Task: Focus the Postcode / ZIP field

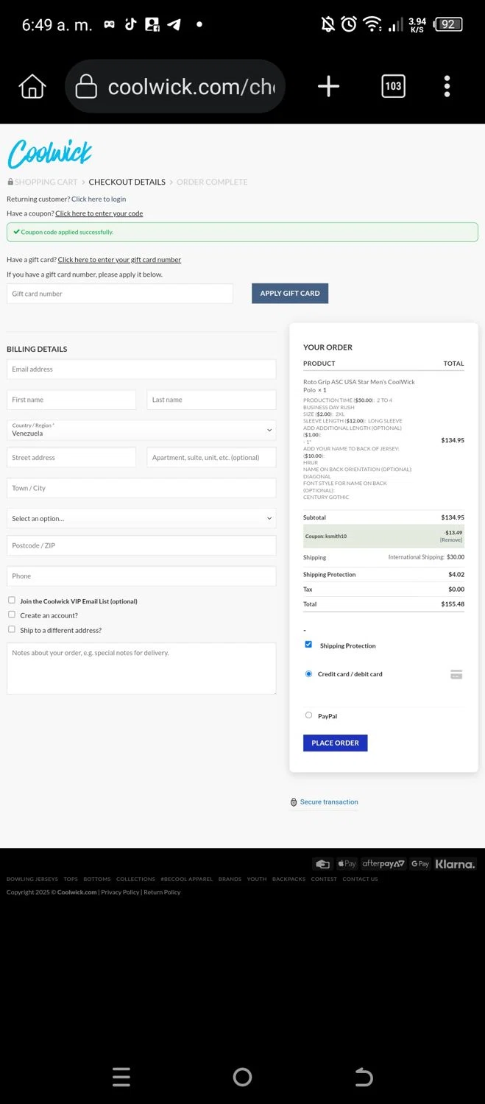Action: point(141,545)
